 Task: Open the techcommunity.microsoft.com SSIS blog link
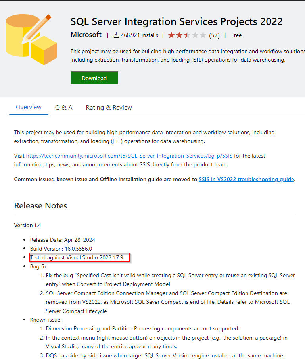click(129, 156)
